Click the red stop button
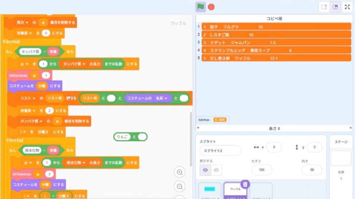The height and width of the screenshot is (199, 355). tap(211, 7)
